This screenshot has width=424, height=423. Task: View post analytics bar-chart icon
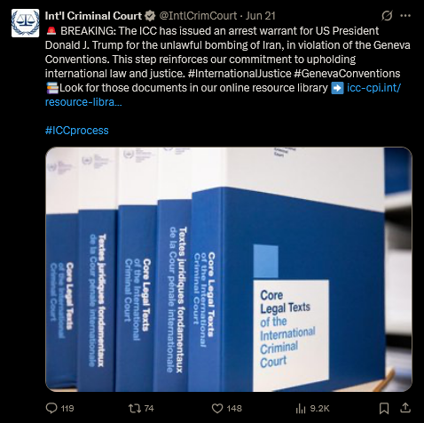tap(301, 409)
